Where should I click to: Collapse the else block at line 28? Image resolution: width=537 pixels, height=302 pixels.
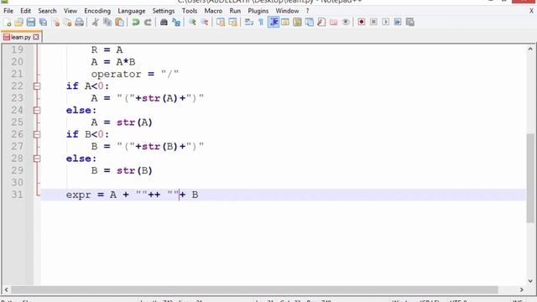pyautogui.click(x=37, y=159)
